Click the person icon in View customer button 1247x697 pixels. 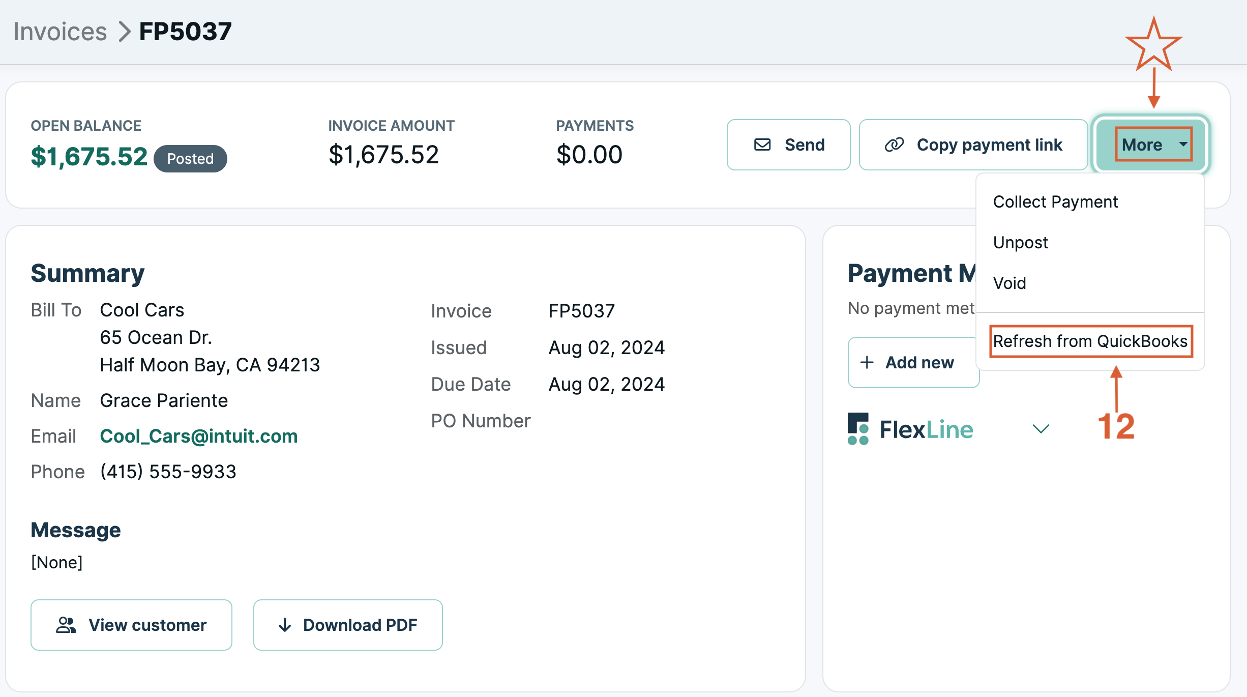[x=66, y=625]
